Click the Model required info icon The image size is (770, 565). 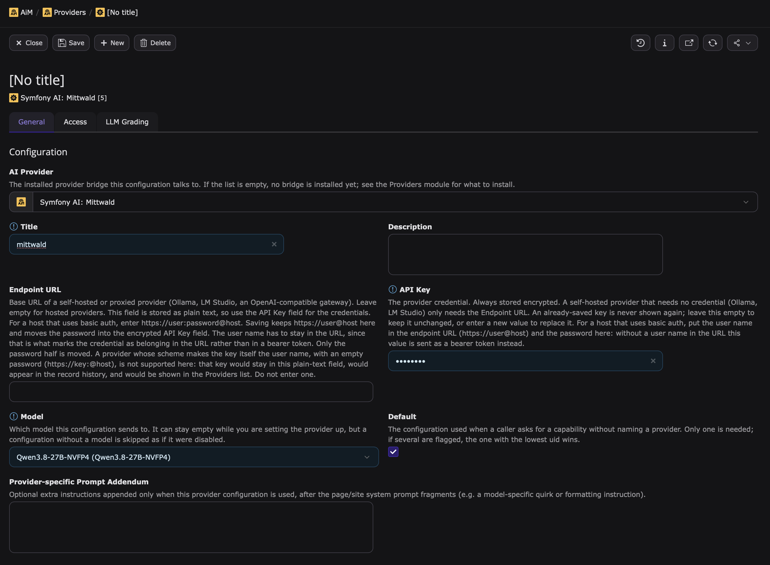coord(14,416)
